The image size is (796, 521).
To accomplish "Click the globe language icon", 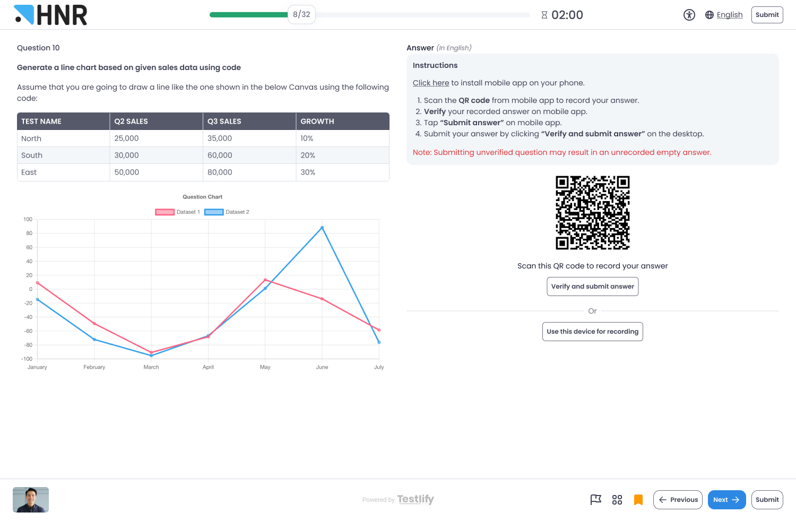I will coord(710,15).
